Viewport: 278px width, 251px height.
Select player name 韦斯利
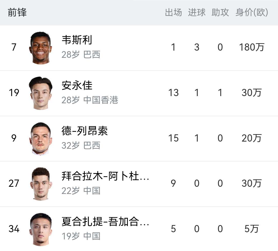[x=77, y=40]
